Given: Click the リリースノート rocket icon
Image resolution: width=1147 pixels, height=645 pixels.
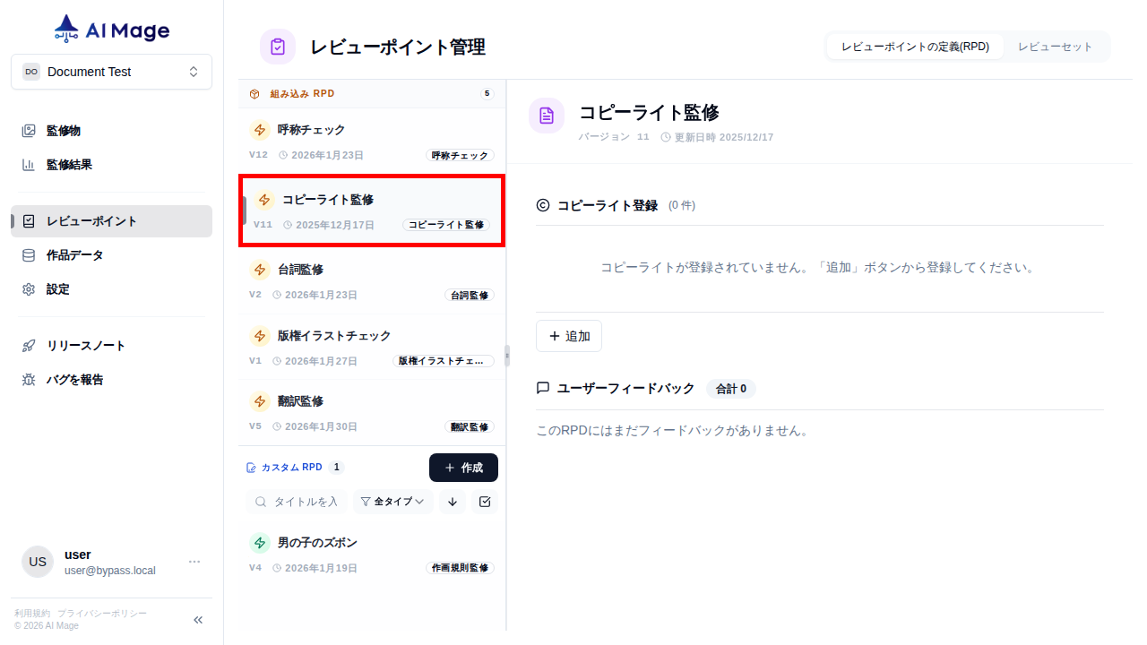Looking at the screenshot, I should click(x=29, y=344).
